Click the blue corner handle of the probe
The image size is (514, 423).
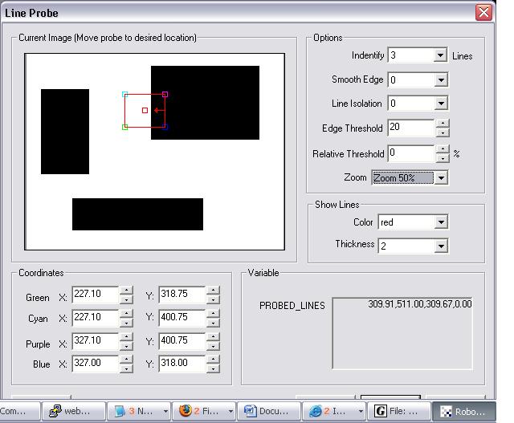165,127
